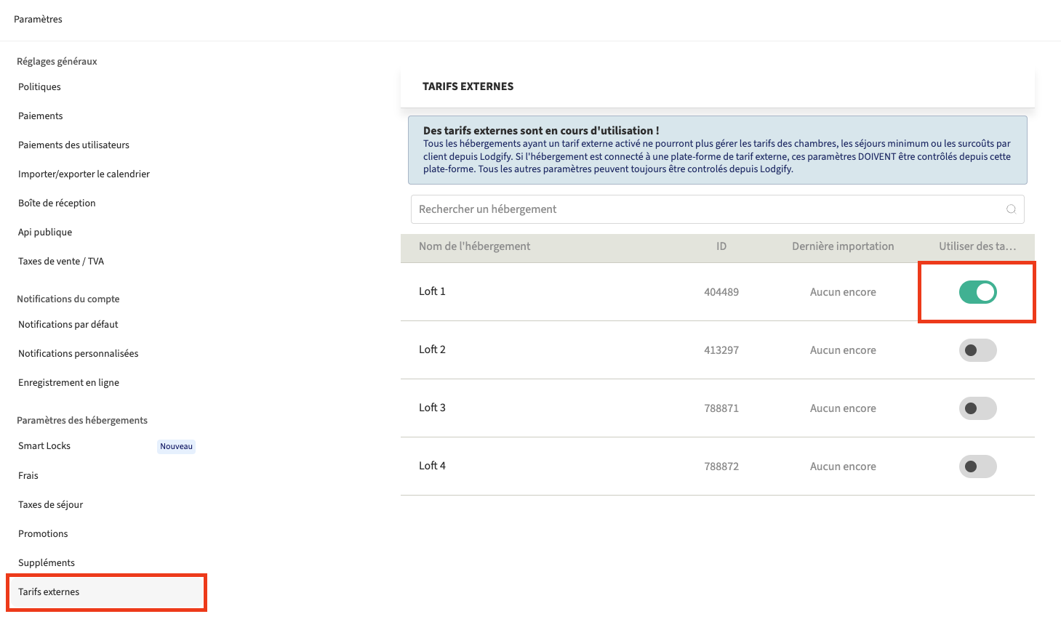Open Taxes de vente / TVA
The image size is (1061, 622).
pyautogui.click(x=61, y=261)
